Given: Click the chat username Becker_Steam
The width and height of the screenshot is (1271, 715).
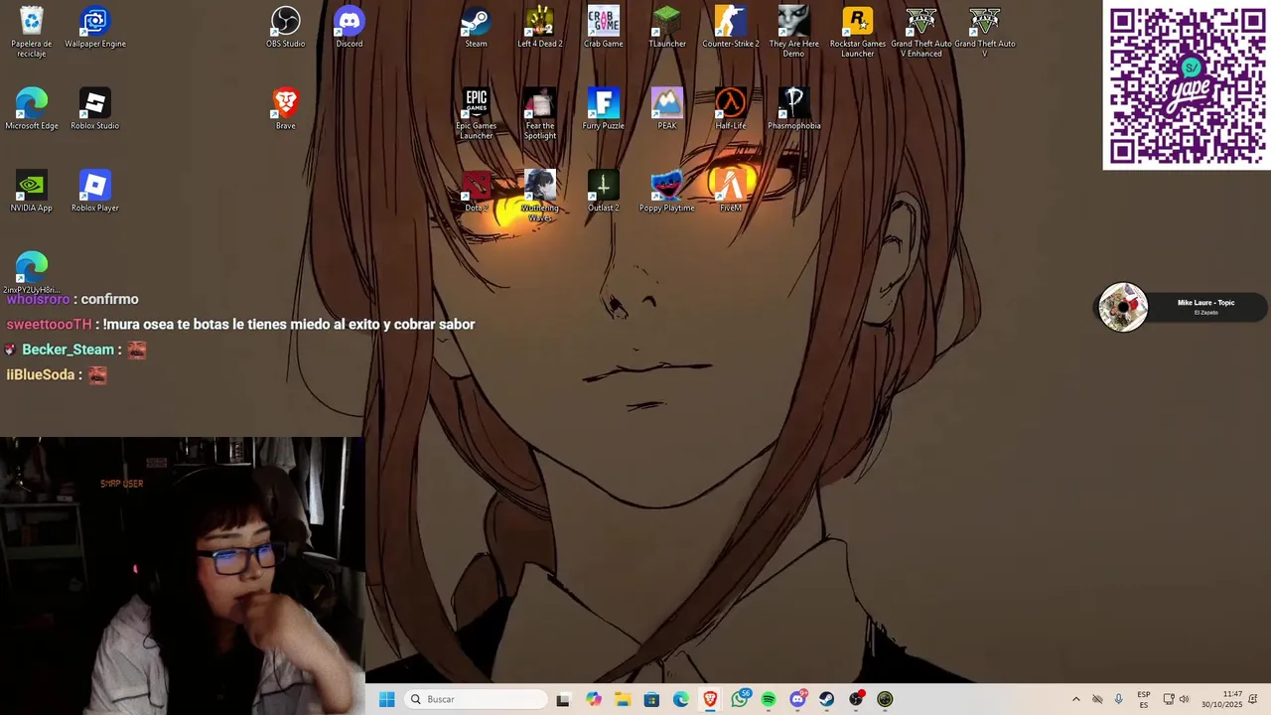Looking at the screenshot, I should coord(68,350).
